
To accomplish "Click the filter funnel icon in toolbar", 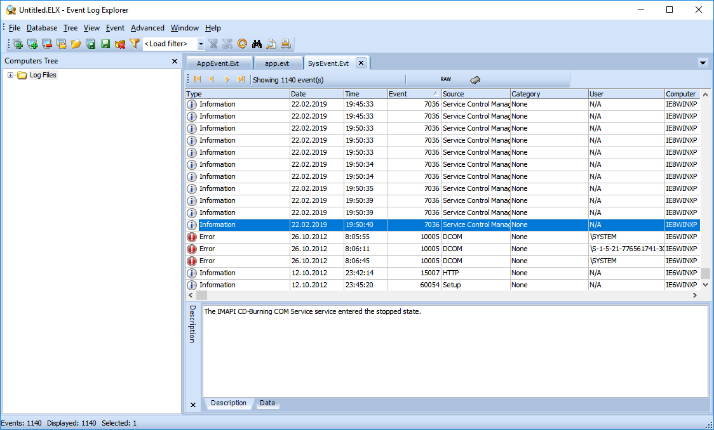I will (135, 44).
